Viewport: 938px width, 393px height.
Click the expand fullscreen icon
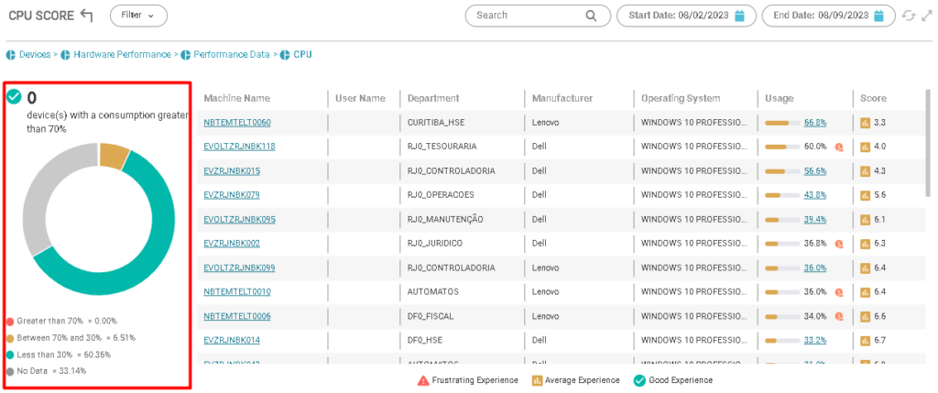(924, 16)
